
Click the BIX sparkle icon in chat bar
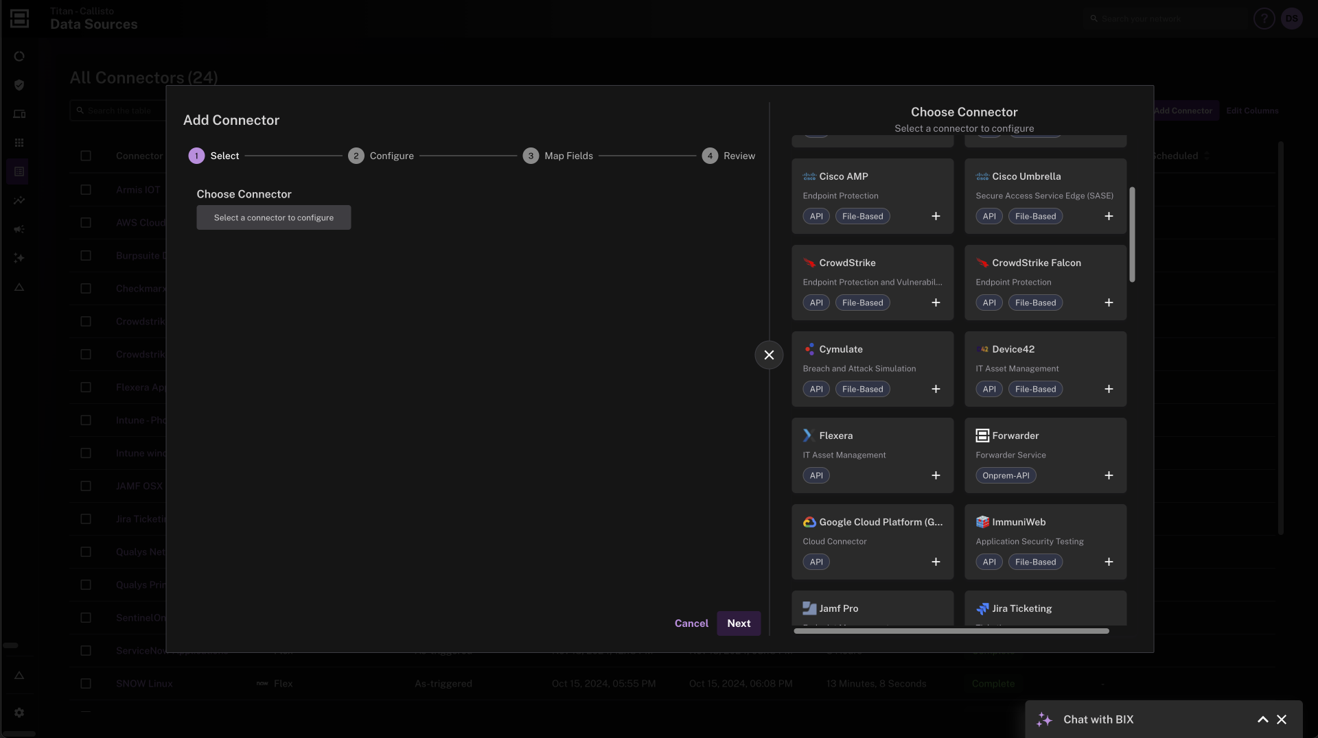click(x=1044, y=719)
